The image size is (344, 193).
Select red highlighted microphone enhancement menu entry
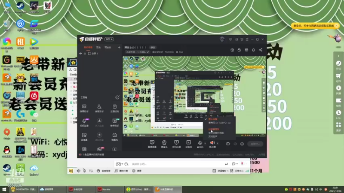[214, 130]
